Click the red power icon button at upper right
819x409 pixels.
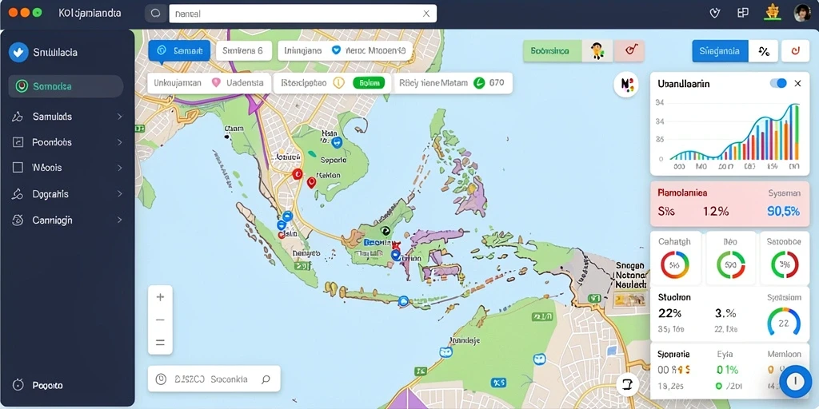pyautogui.click(x=796, y=51)
